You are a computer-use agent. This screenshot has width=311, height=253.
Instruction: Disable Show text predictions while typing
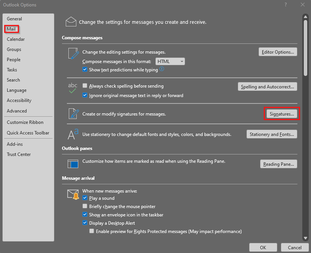coord(85,70)
